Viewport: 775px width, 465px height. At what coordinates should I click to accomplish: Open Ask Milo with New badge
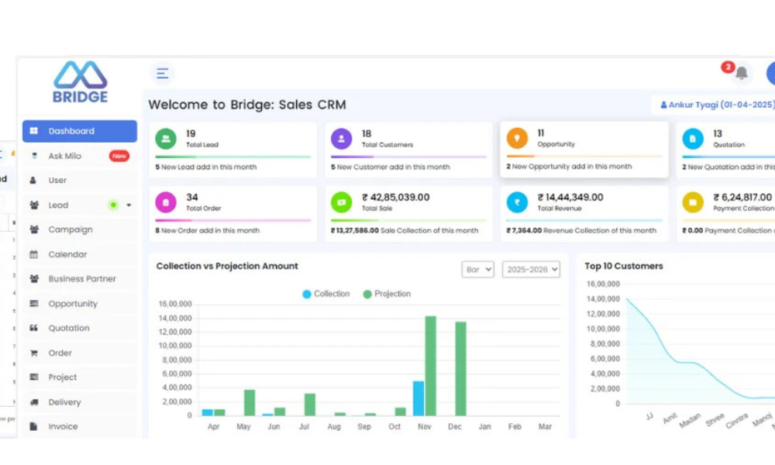point(65,156)
